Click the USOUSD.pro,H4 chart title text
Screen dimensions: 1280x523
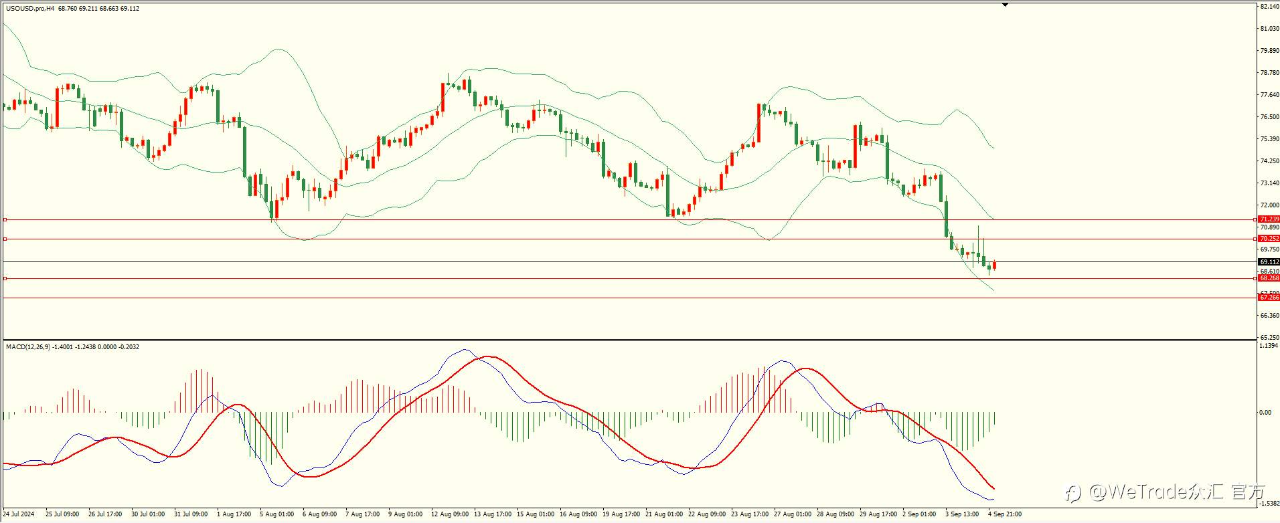(x=30, y=9)
